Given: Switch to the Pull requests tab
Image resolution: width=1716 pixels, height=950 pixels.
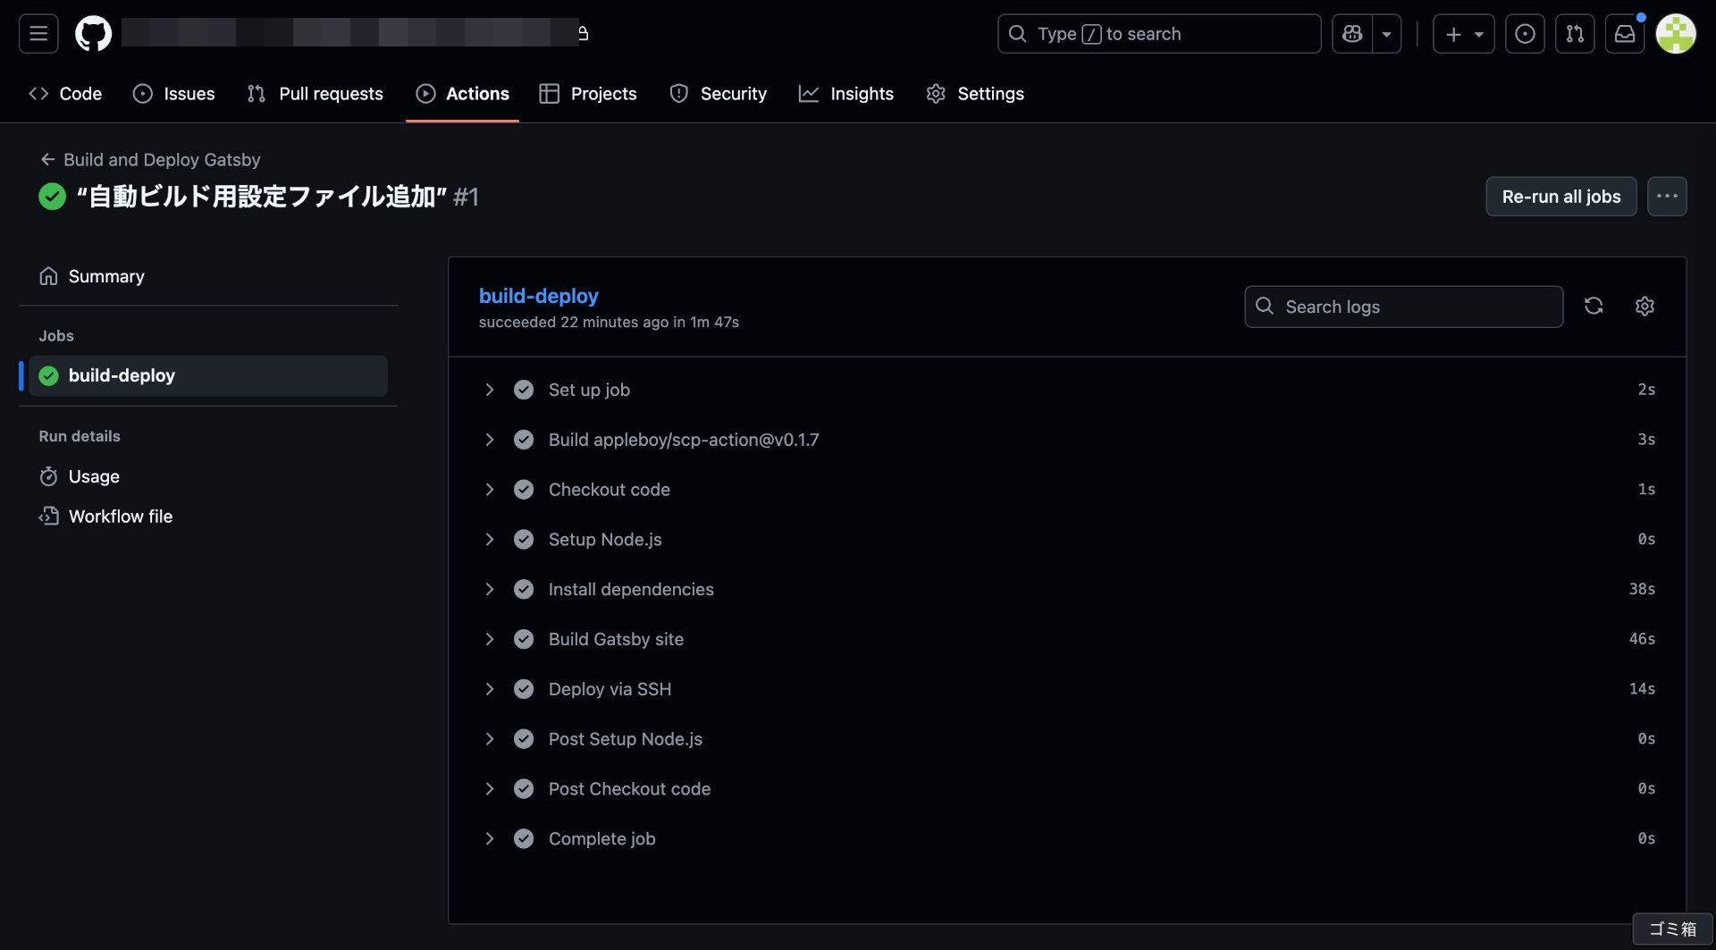Looking at the screenshot, I should coord(315,94).
